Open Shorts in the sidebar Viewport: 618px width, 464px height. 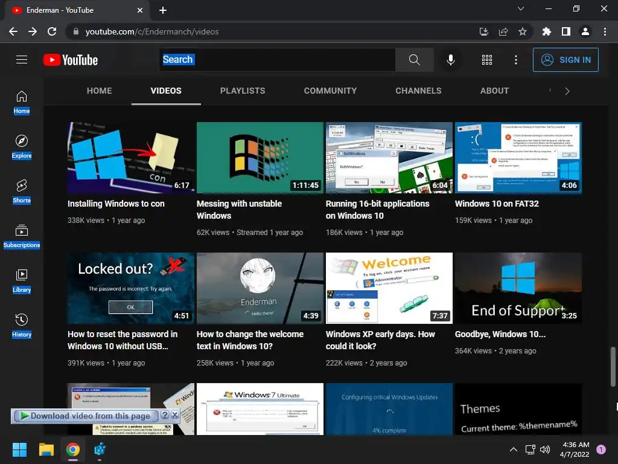[22, 192]
